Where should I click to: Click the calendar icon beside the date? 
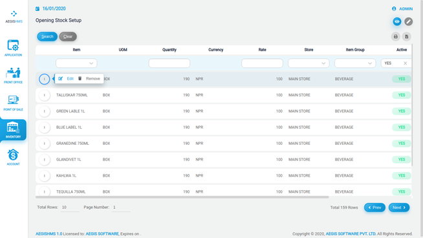click(38, 8)
